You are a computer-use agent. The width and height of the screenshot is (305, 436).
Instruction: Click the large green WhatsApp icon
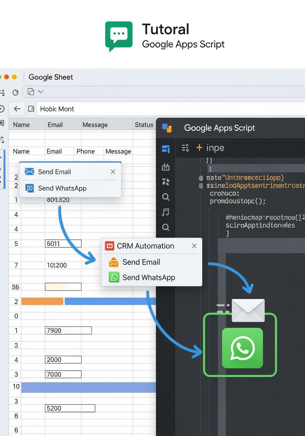click(242, 348)
